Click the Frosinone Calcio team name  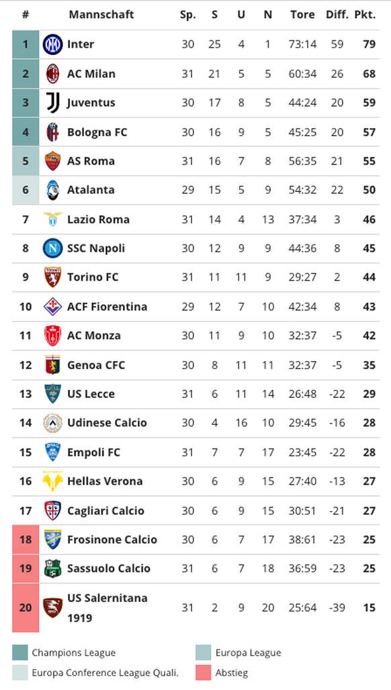[x=112, y=540]
